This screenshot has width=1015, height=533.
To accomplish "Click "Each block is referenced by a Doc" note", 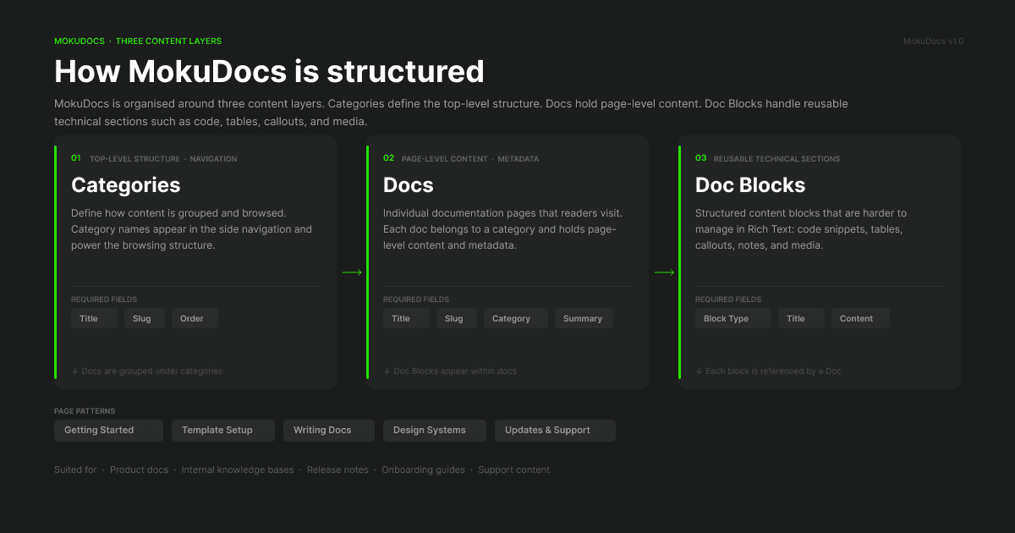I will click(769, 371).
